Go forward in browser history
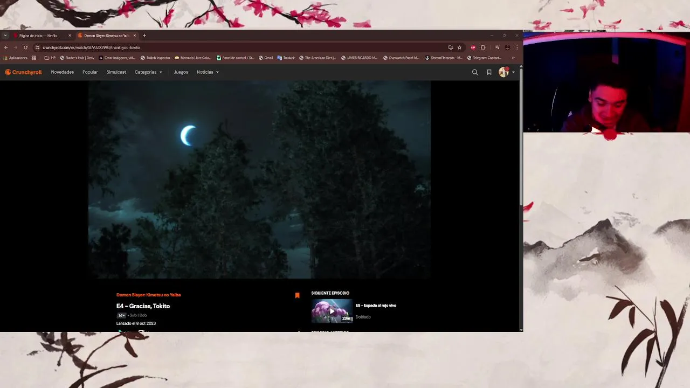The image size is (690, 388). pos(16,47)
